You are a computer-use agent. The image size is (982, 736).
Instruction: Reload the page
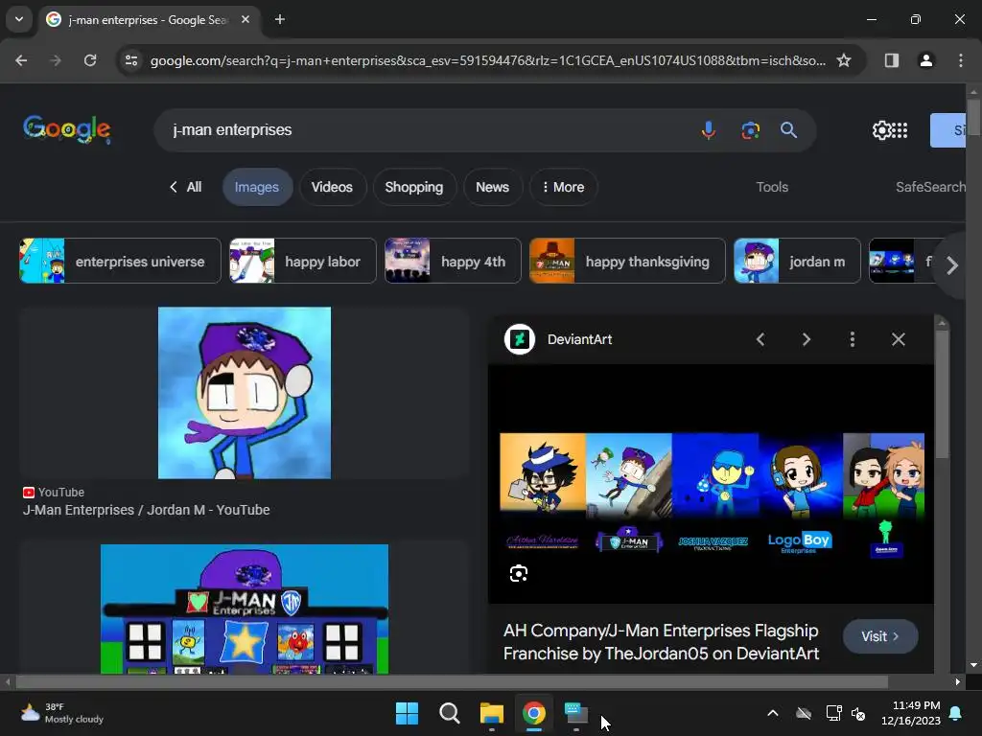click(90, 60)
